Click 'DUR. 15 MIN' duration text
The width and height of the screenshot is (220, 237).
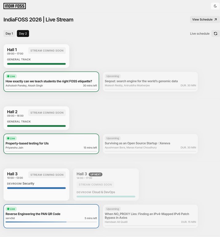click(x=189, y=222)
